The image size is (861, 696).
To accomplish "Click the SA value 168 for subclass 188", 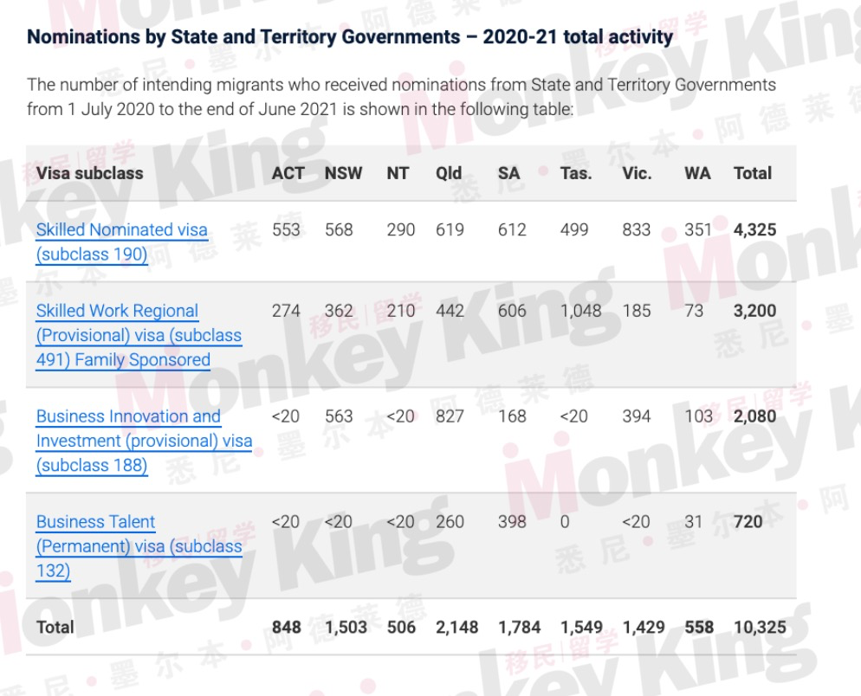I will [512, 416].
